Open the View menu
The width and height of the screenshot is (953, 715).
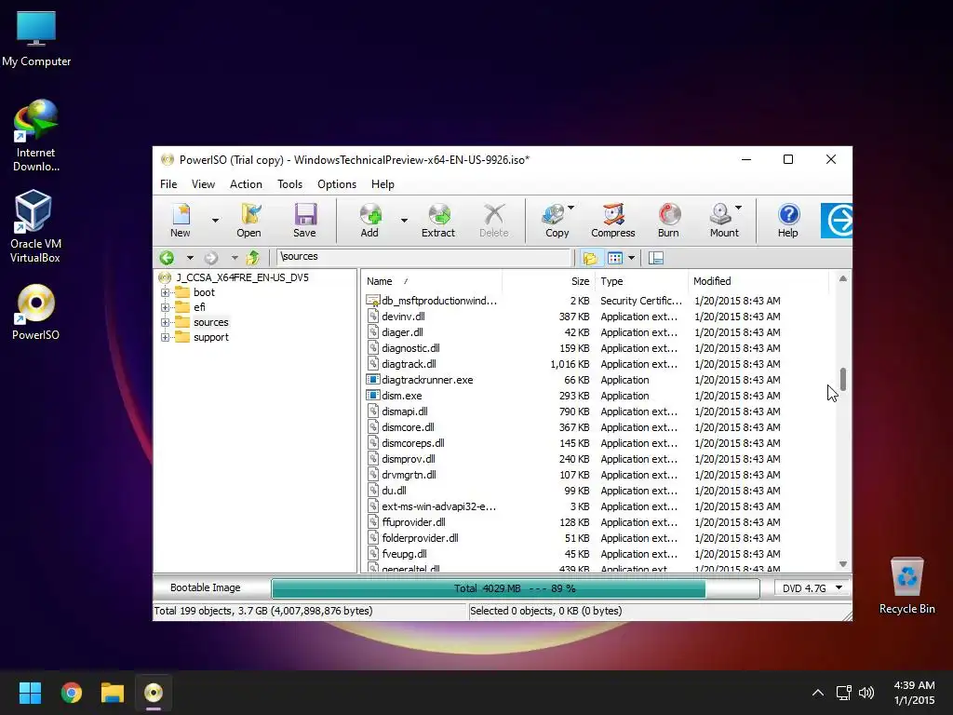point(203,184)
